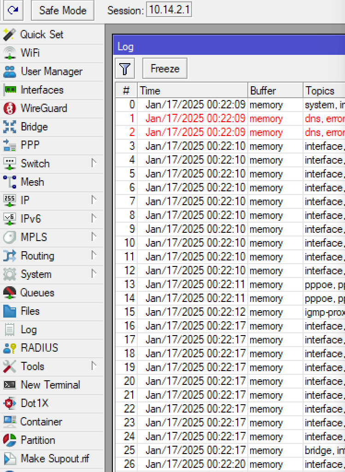Expand the System submenu arrow
345x472 pixels.
point(94,274)
